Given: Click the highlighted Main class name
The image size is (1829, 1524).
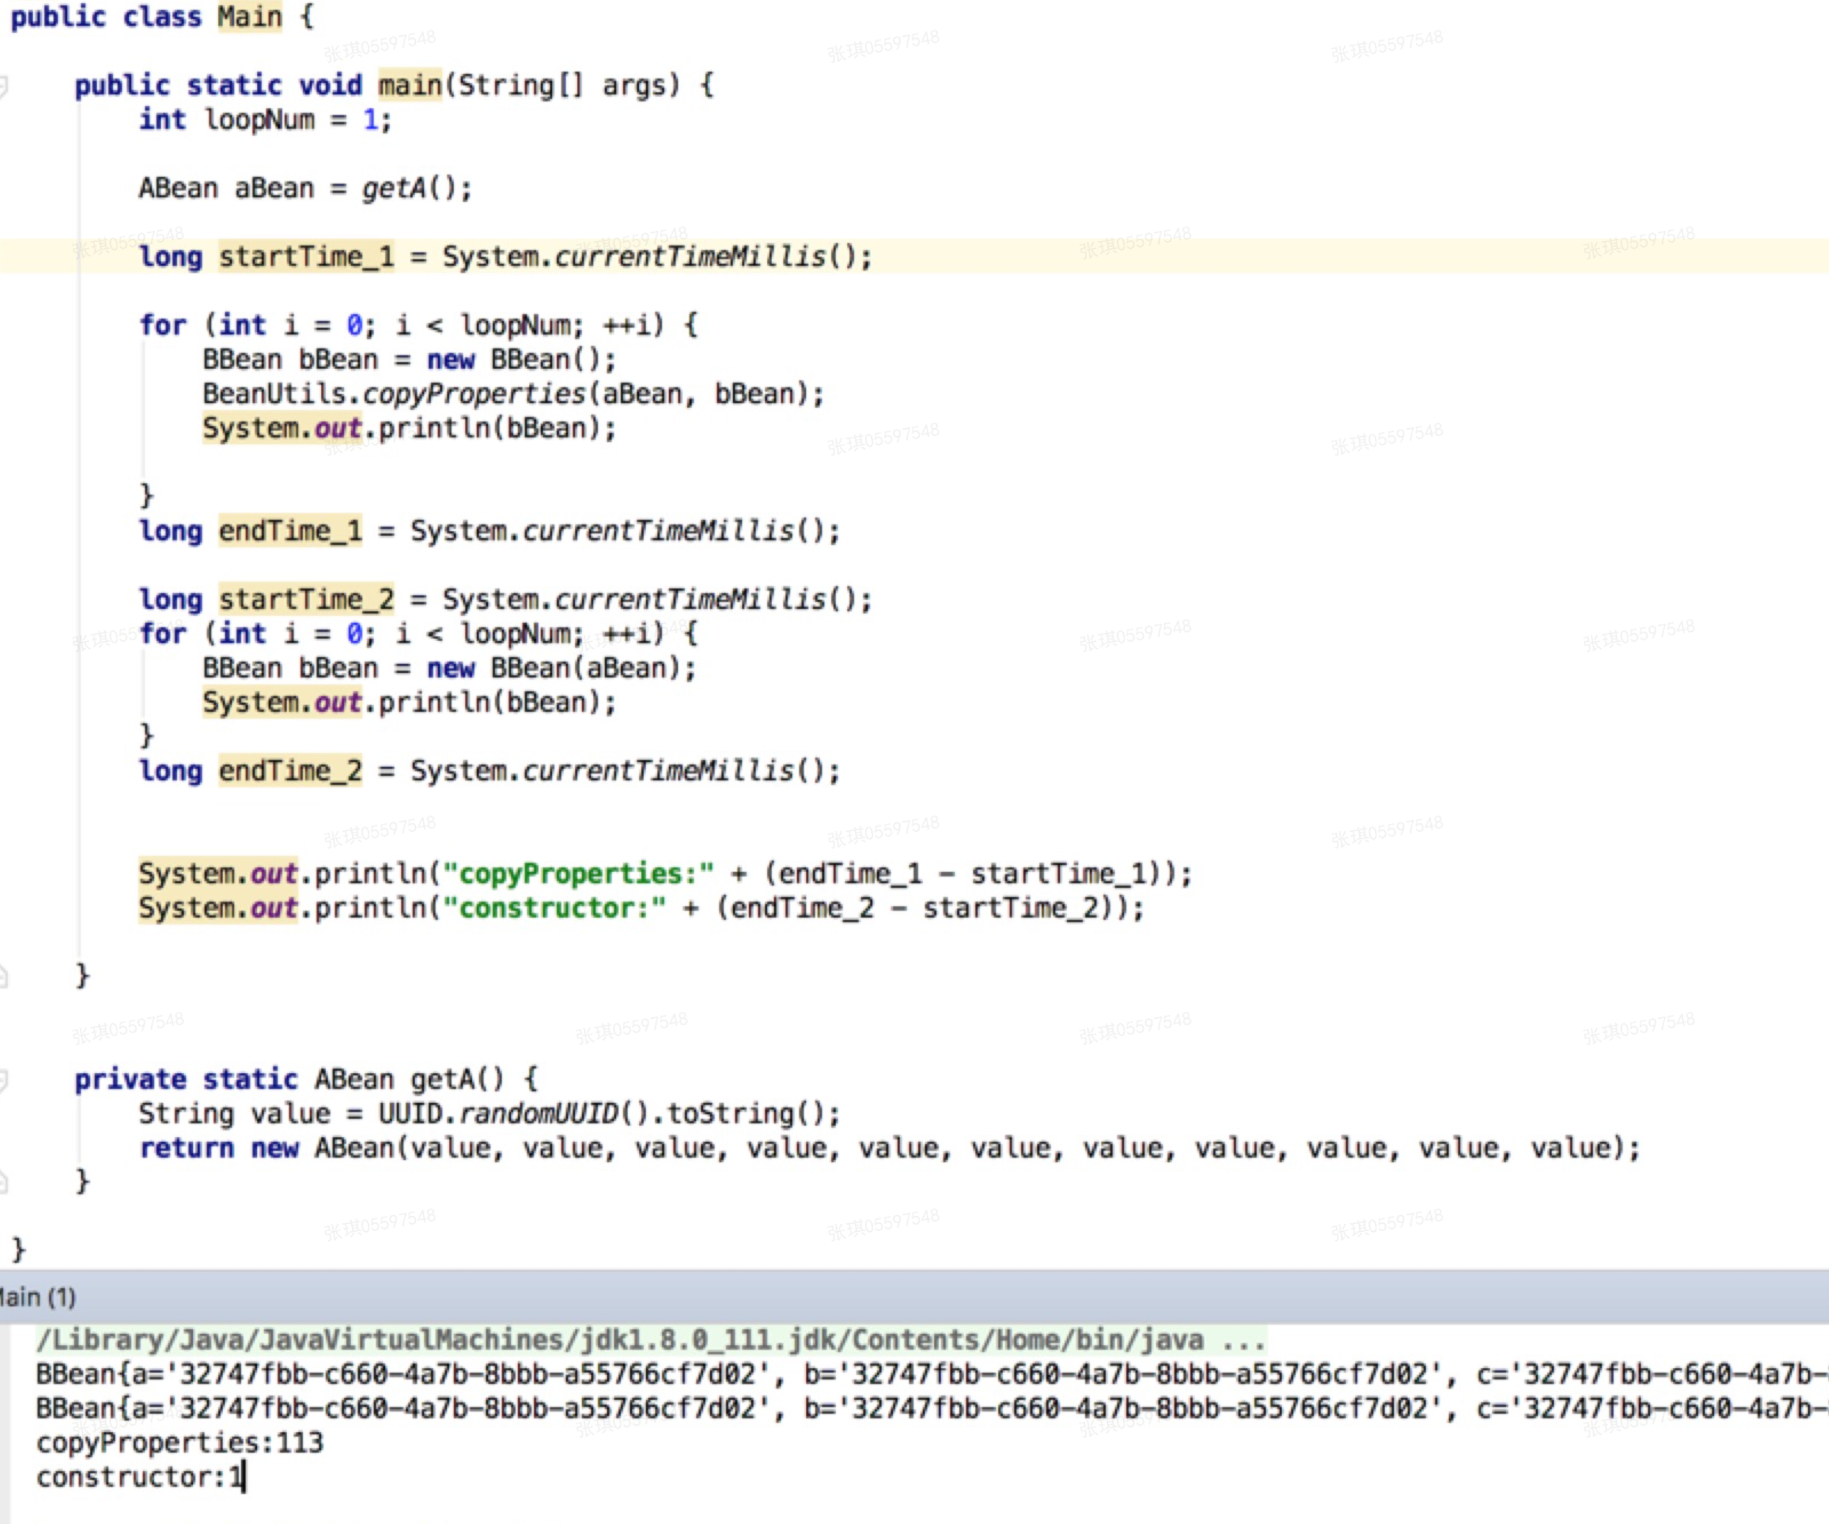Looking at the screenshot, I should pos(249,17).
